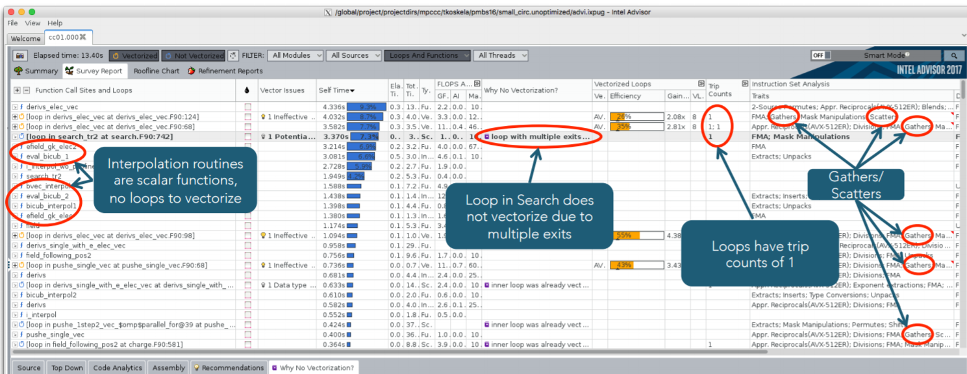Click the droplet icon column header

pos(247,90)
